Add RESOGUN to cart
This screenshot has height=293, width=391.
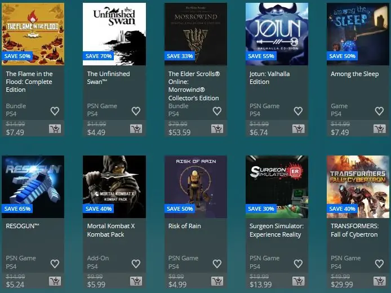pyautogui.click(x=55, y=281)
